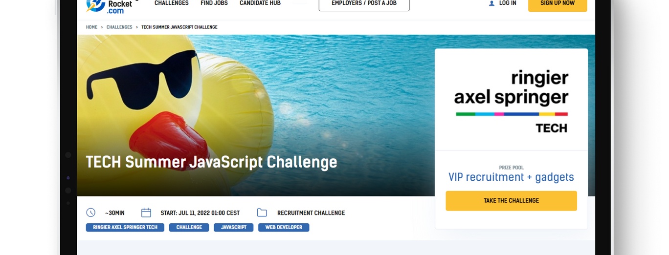Open the Candidate Hub menu item

[x=260, y=3]
